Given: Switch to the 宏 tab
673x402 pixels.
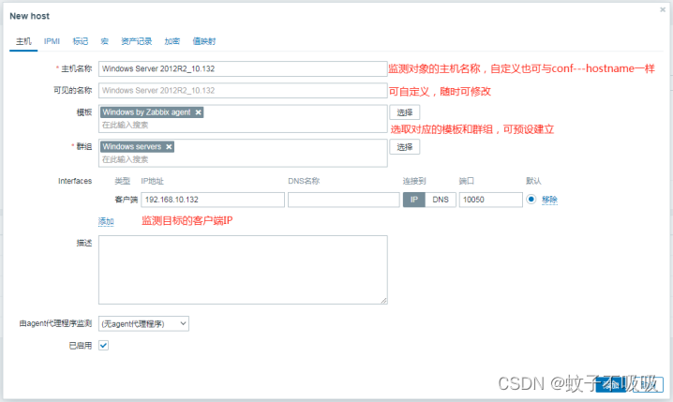Looking at the screenshot, I should click(105, 41).
